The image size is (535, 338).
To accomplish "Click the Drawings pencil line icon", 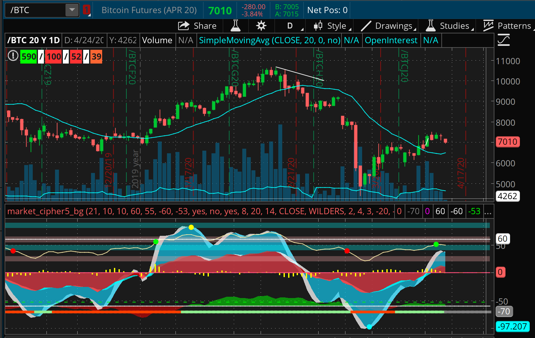I will pos(365,26).
